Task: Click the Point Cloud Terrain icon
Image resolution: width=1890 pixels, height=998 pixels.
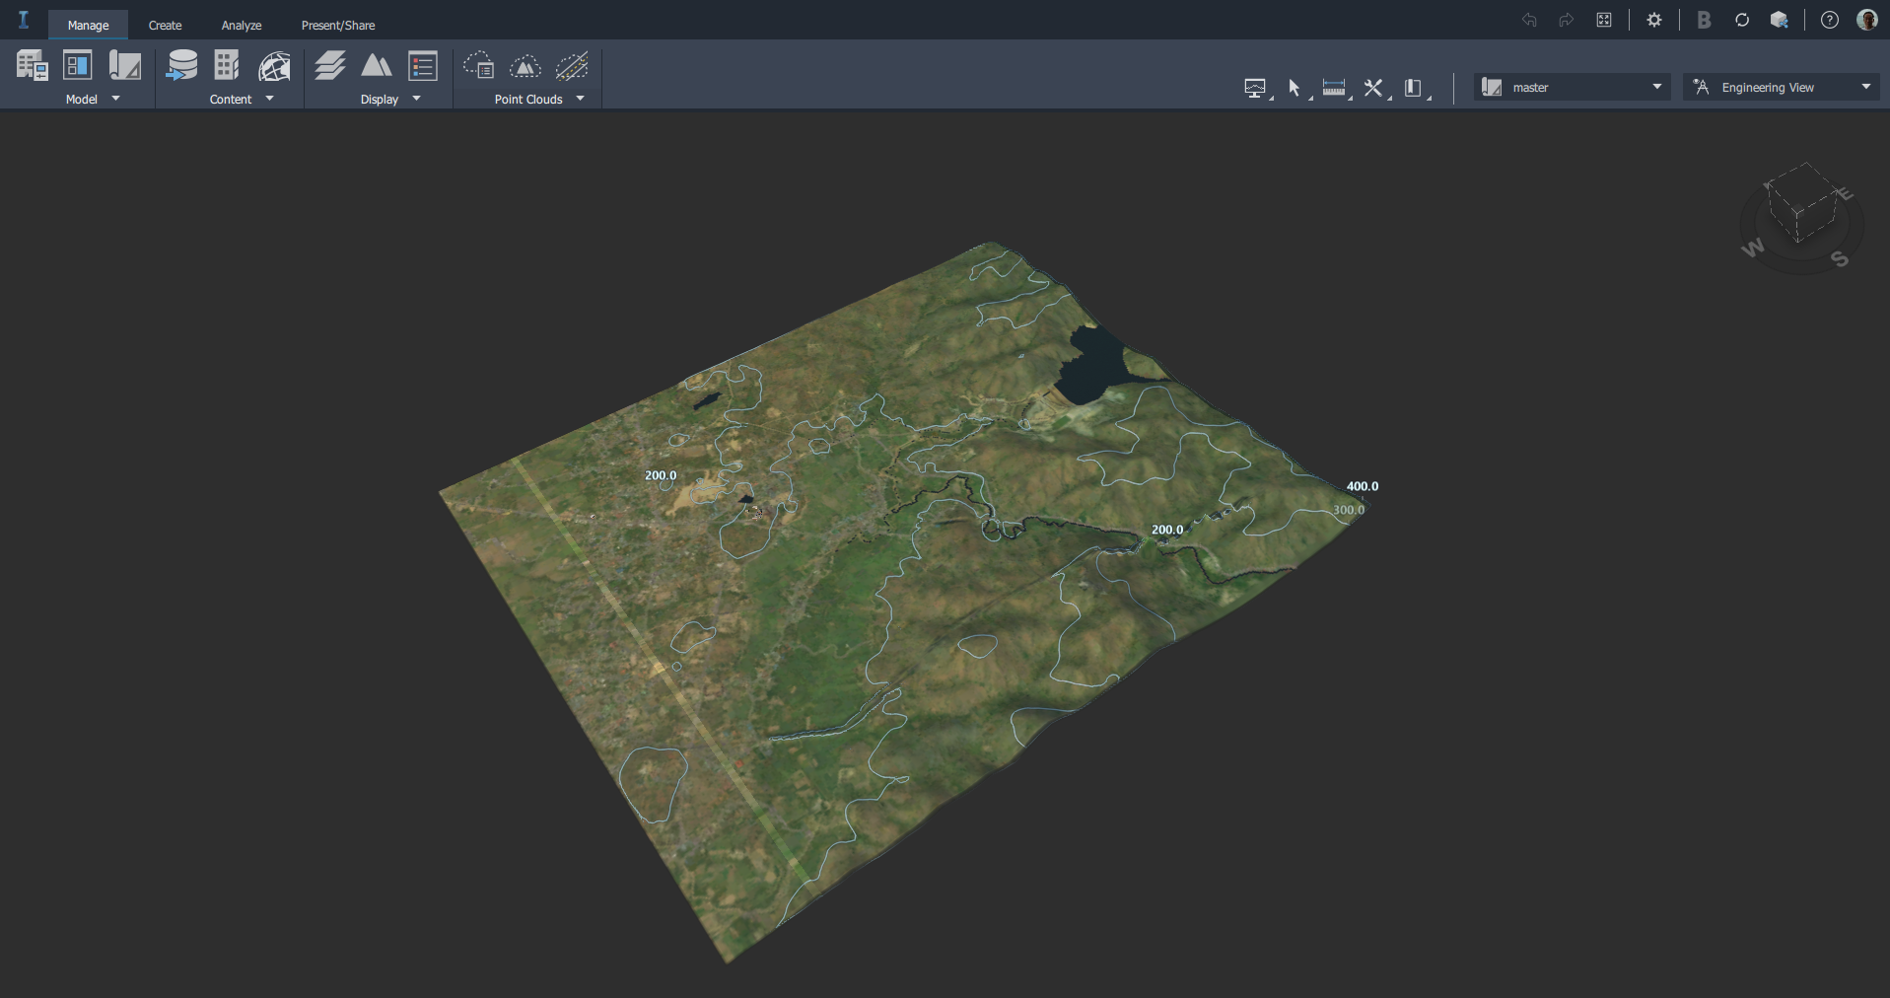Action: (525, 65)
